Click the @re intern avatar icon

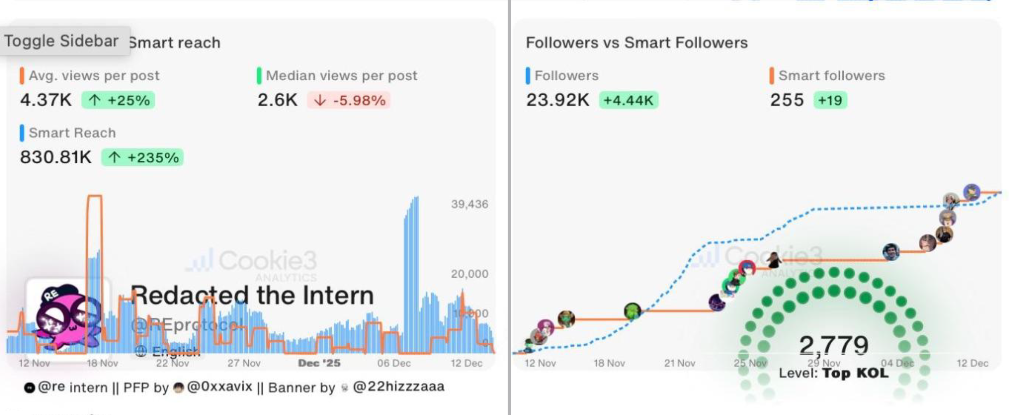pos(30,387)
